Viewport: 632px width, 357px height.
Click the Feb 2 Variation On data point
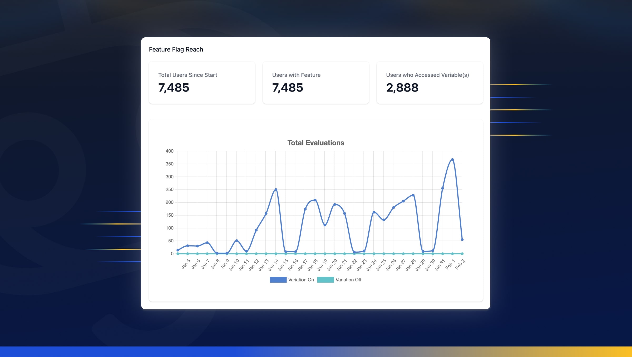point(462,239)
